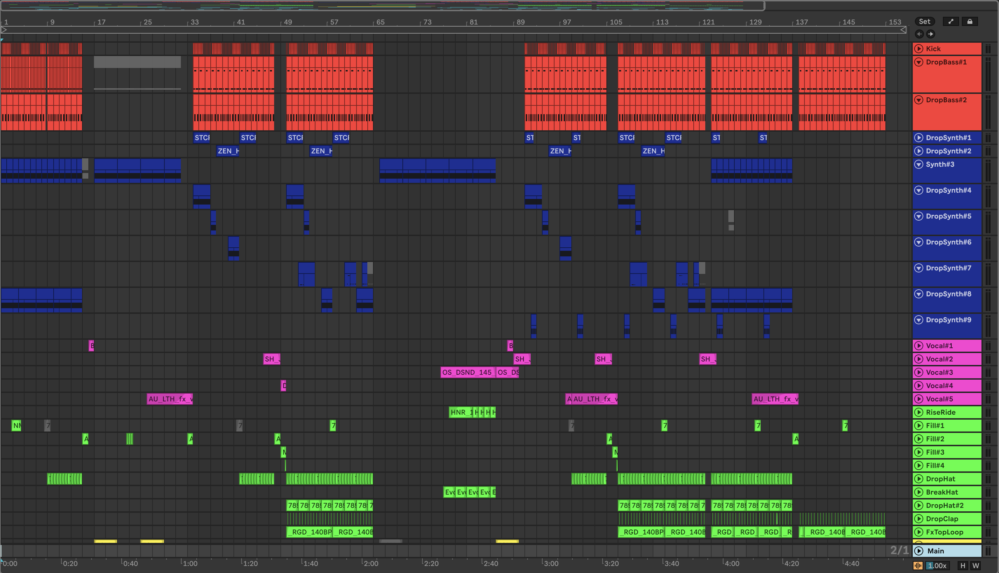Click the mixer meter beside the Kick track

click(988, 48)
